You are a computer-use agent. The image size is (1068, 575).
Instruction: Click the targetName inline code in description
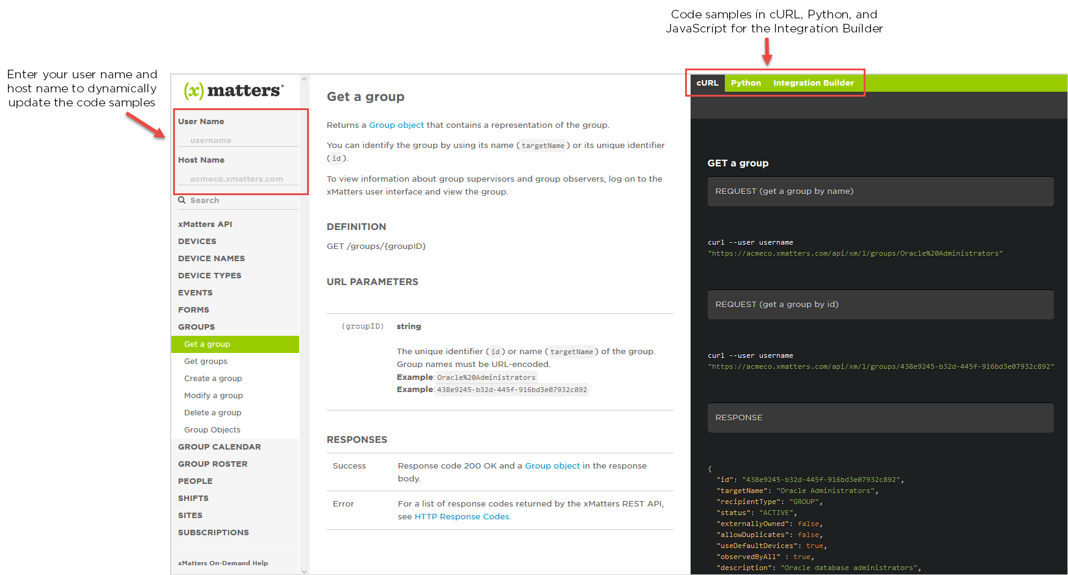pos(543,146)
